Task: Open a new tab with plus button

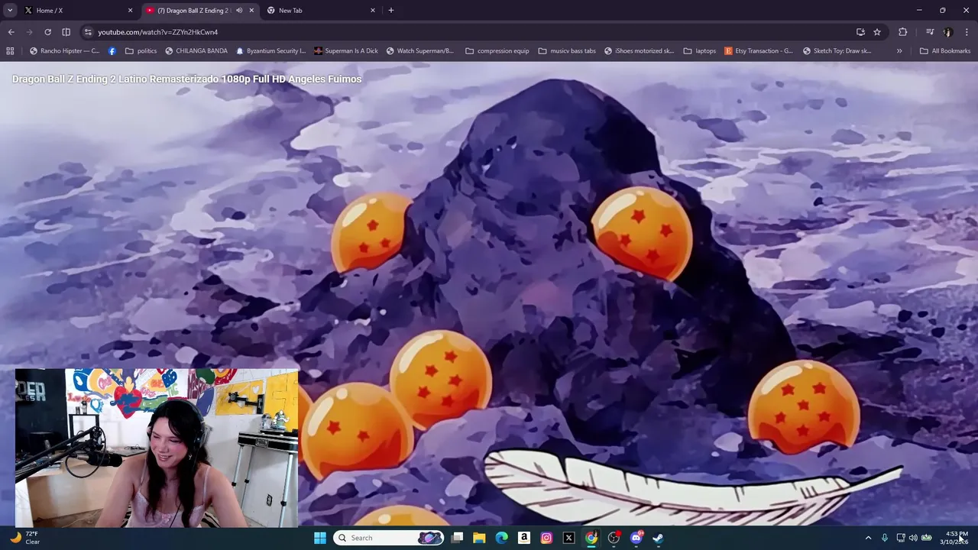Action: click(x=391, y=11)
